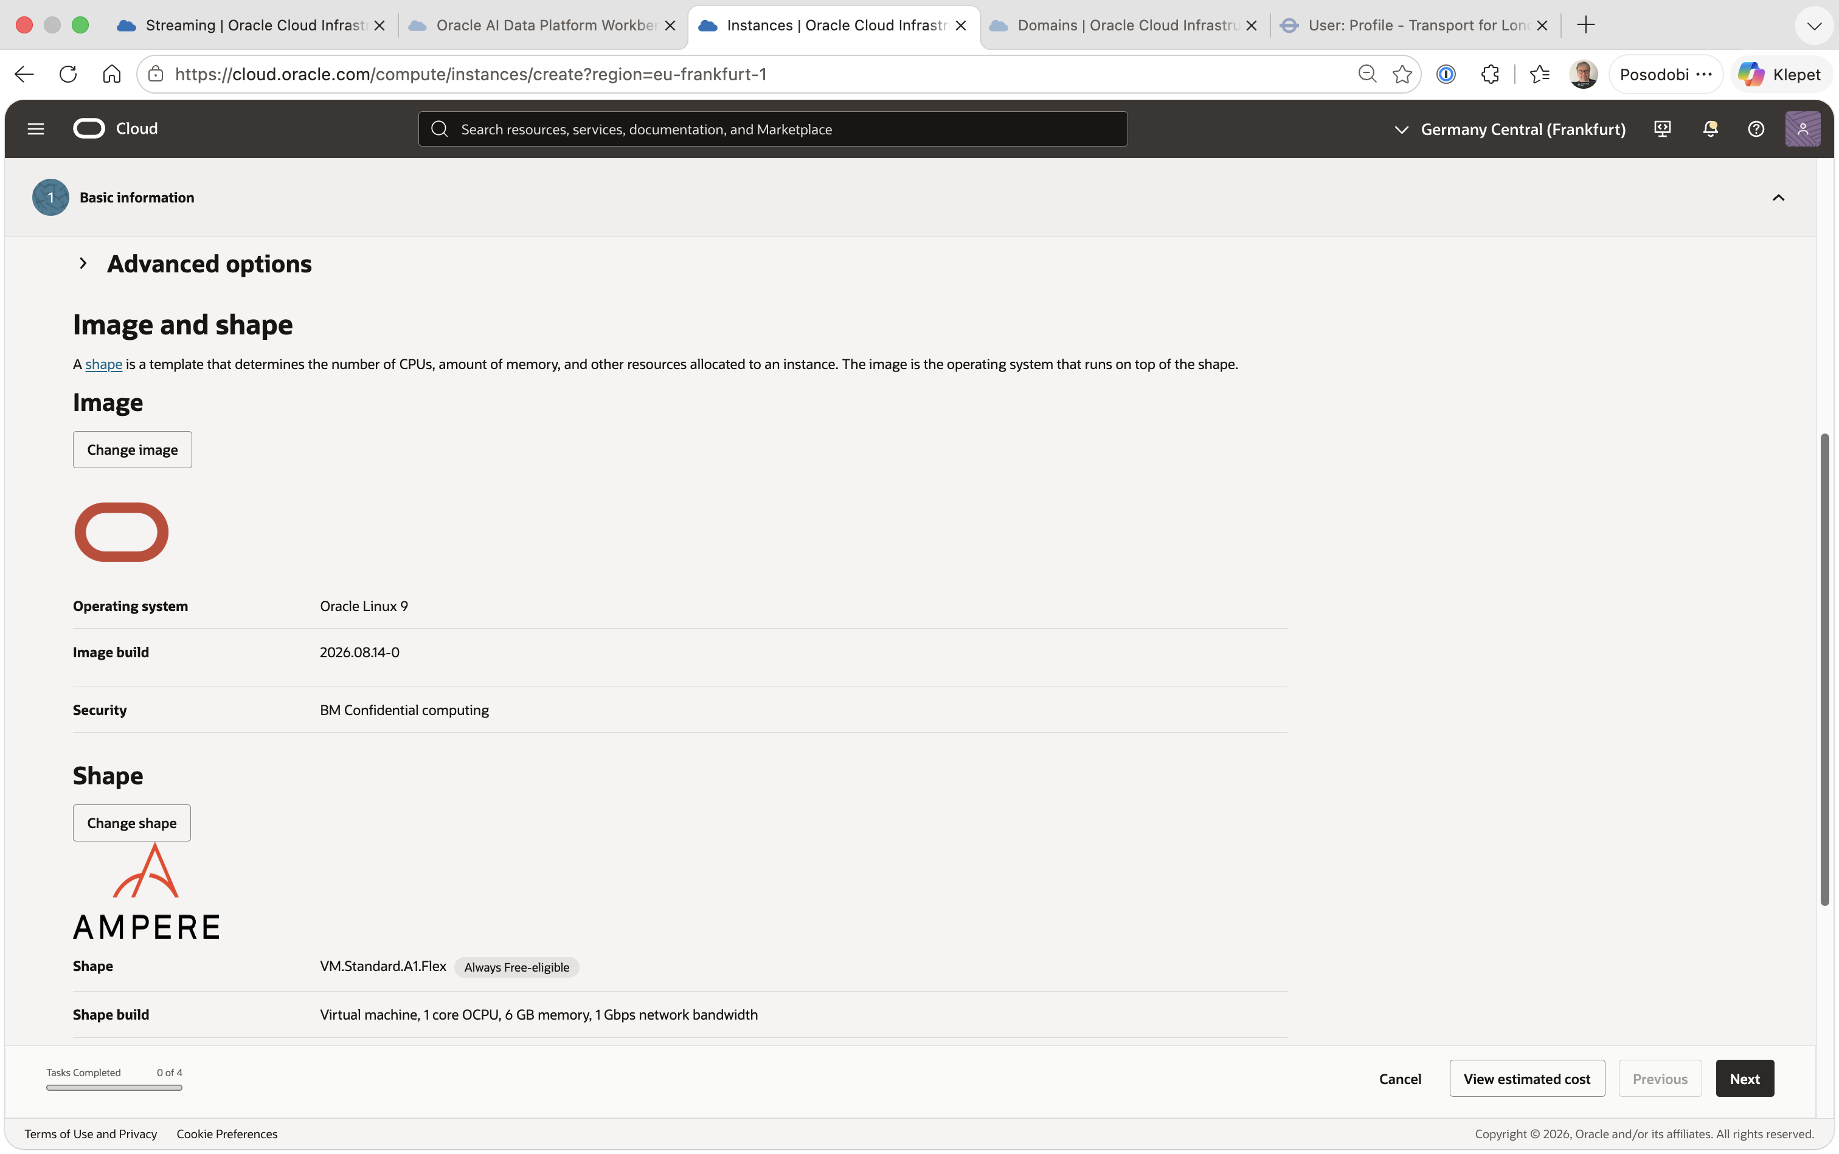The image size is (1839, 1154).
Task: Click the Always Free-eligible badge
Action: 516,967
